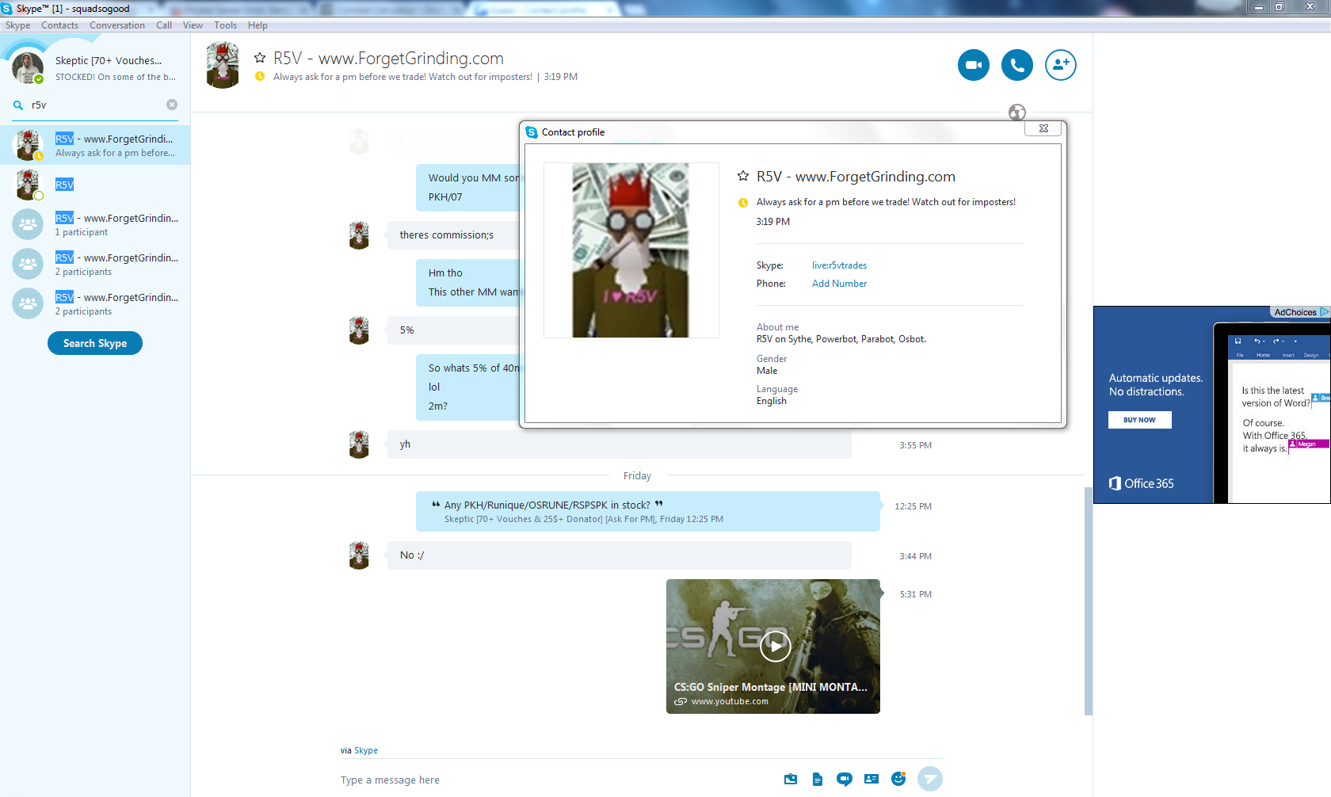Click the "theres commission;s" message
This screenshot has height=797, width=1331.
453,235
